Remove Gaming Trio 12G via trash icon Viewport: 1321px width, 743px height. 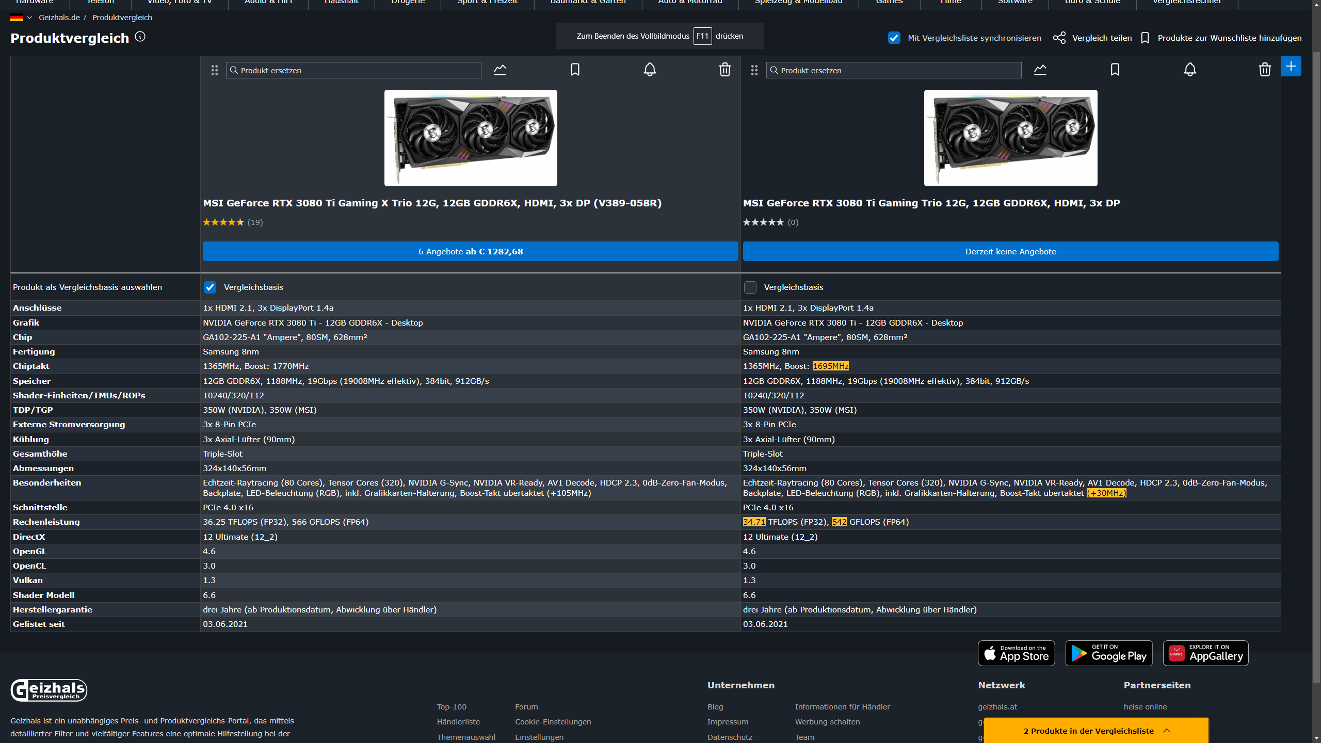click(1264, 70)
